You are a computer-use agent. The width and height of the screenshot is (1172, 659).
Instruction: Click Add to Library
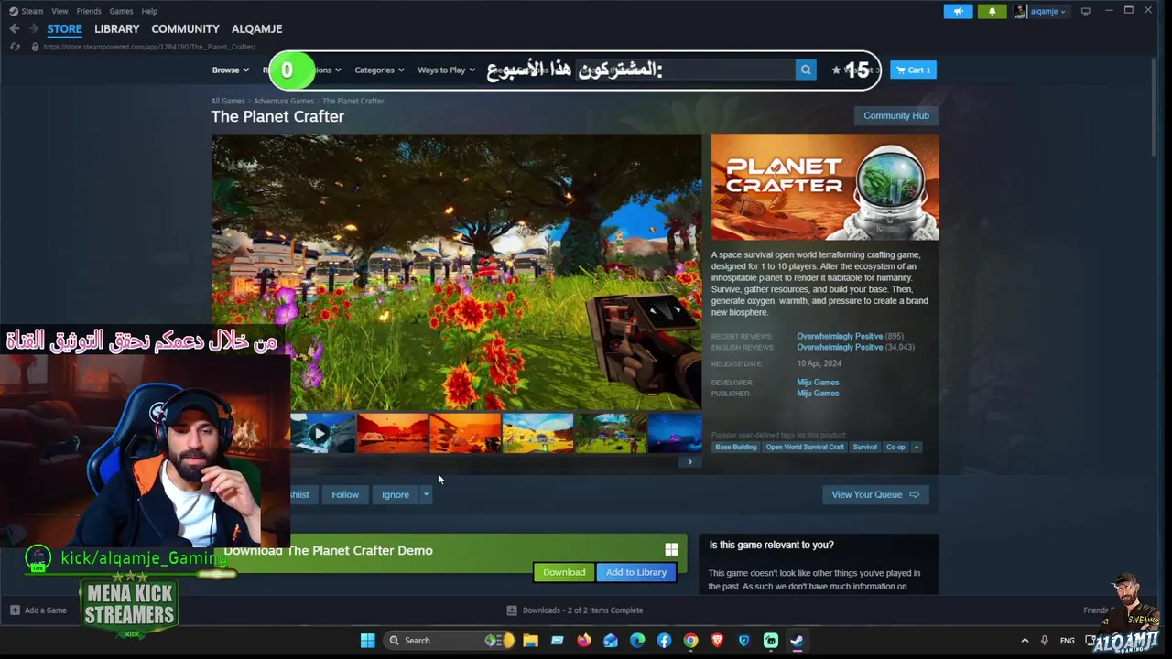point(636,572)
